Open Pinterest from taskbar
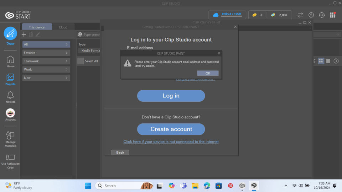 coord(230,186)
